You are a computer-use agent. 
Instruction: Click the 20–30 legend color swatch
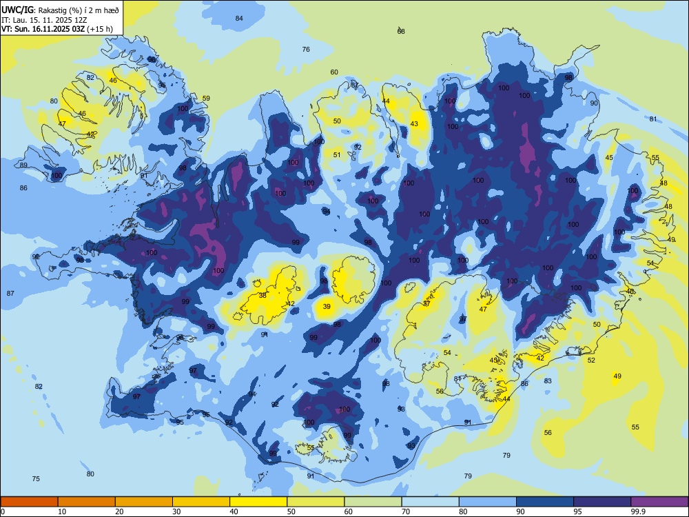[x=144, y=502]
